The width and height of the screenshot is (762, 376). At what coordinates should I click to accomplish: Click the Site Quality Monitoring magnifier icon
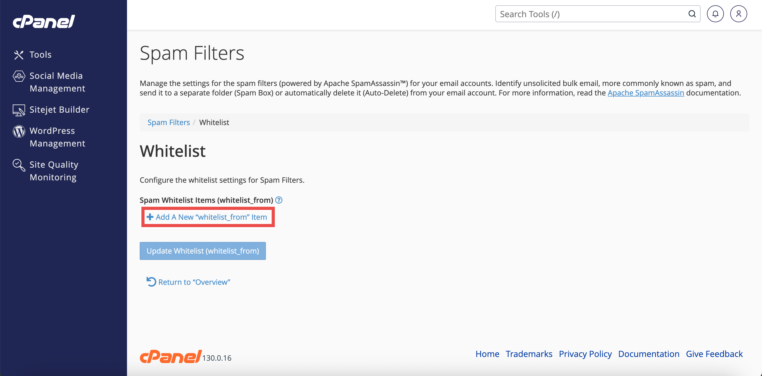[x=19, y=165]
